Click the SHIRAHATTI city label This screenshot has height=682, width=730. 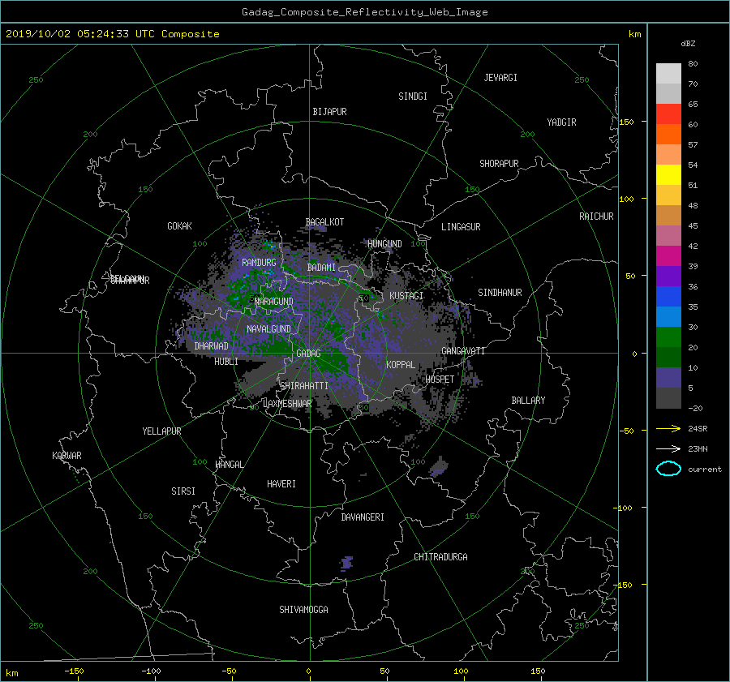point(304,386)
